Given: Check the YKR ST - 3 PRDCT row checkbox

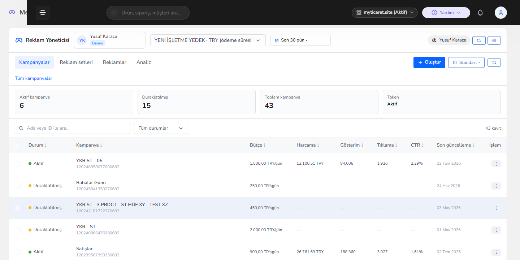Looking at the screenshot, I should (18, 208).
